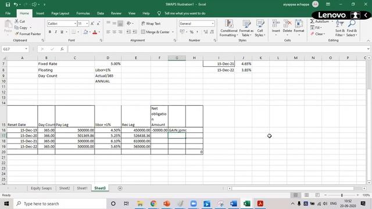The image size is (372, 209).
Task: Expand Merge & Center options arrow
Action: (x=173, y=32)
